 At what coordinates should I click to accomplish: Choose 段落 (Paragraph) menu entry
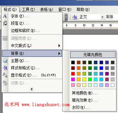click(32, 23)
